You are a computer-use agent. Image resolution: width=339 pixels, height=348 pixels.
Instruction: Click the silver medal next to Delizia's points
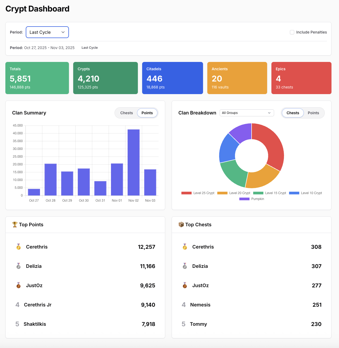(18, 266)
